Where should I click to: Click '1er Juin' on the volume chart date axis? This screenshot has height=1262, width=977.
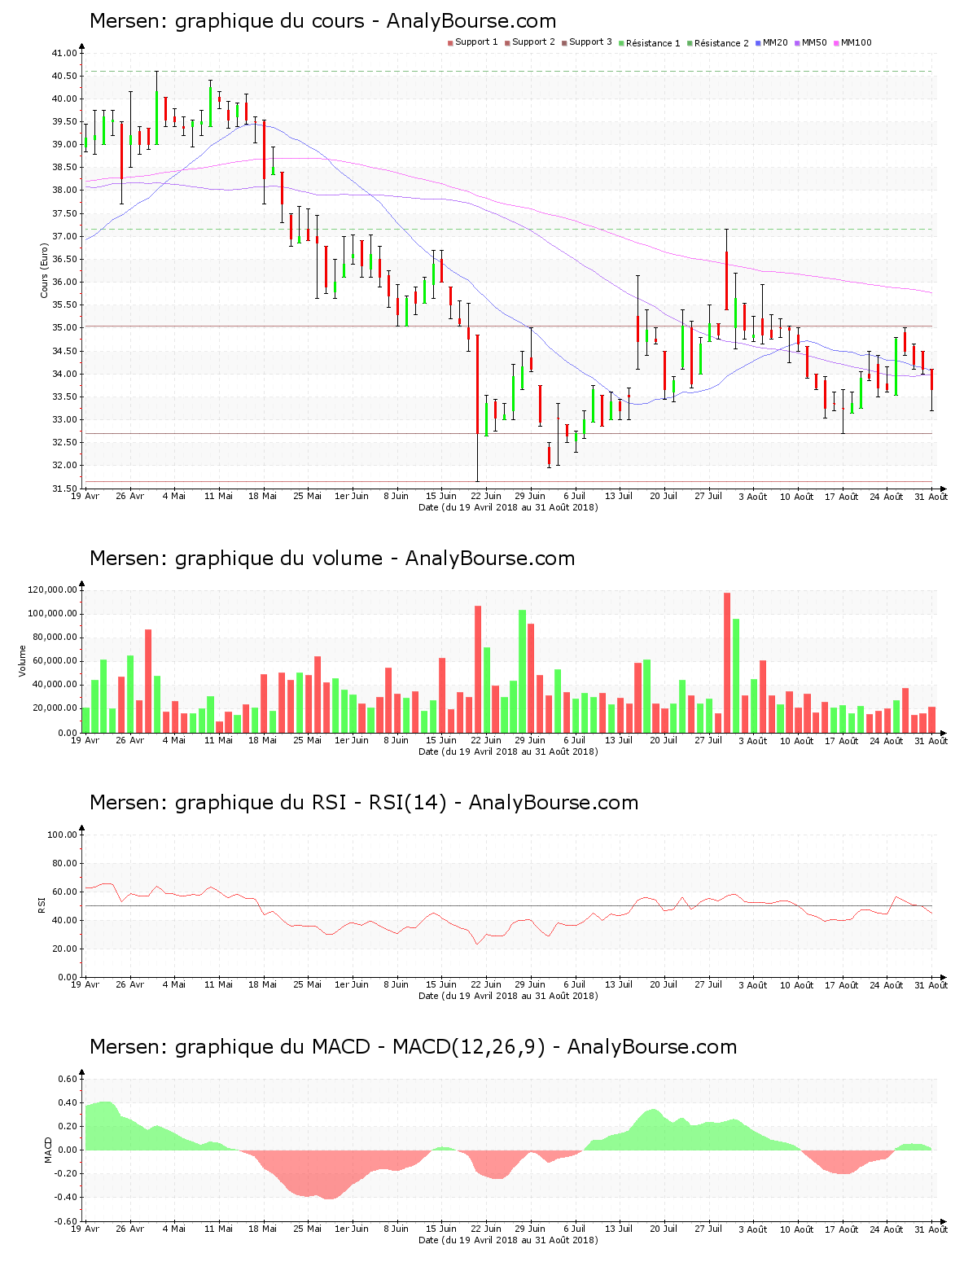click(352, 740)
